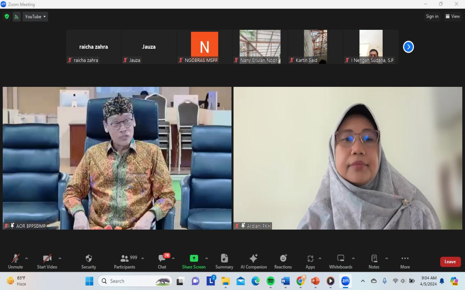Launch the AI Companion
The image size is (465, 290).
click(x=253, y=261)
